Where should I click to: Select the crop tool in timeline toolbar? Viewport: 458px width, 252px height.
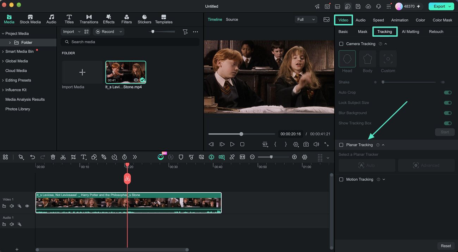point(73,157)
